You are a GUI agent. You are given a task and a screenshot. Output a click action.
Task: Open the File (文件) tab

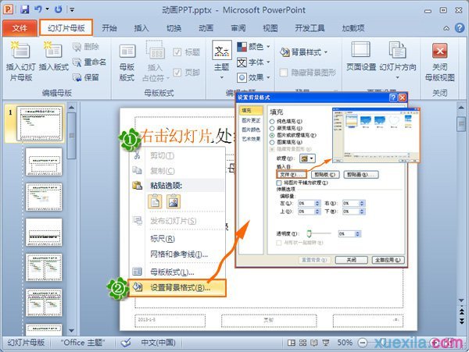click(x=20, y=28)
